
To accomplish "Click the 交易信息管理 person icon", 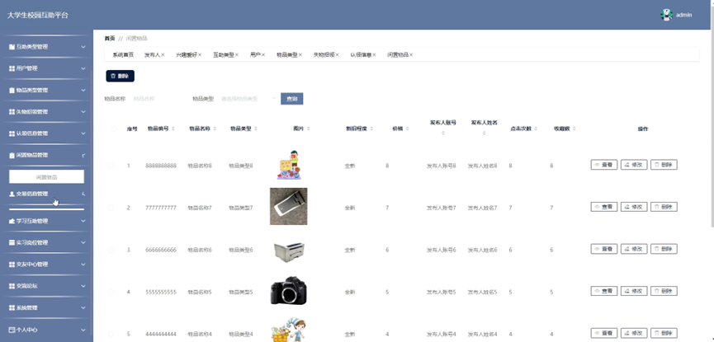I will [x=12, y=194].
